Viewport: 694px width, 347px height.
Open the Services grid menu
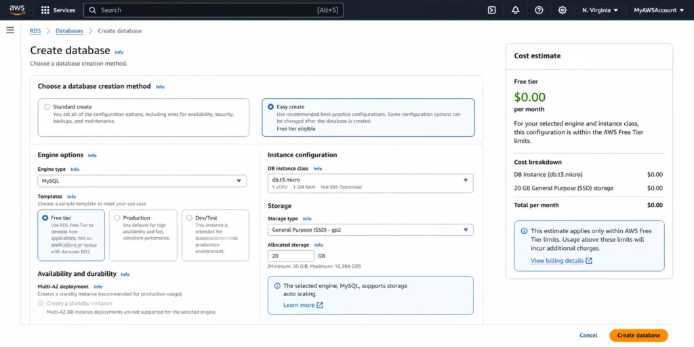[x=45, y=10]
